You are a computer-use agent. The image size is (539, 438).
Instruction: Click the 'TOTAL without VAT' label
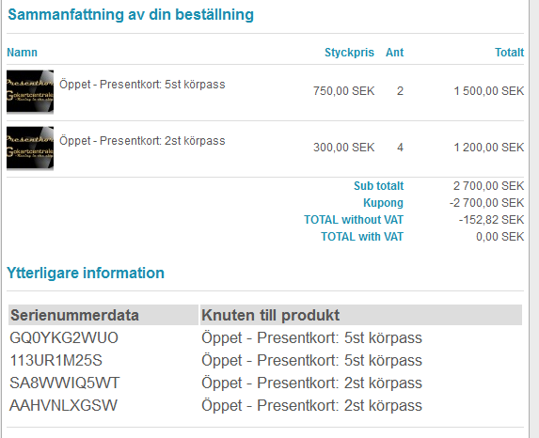pos(354,220)
